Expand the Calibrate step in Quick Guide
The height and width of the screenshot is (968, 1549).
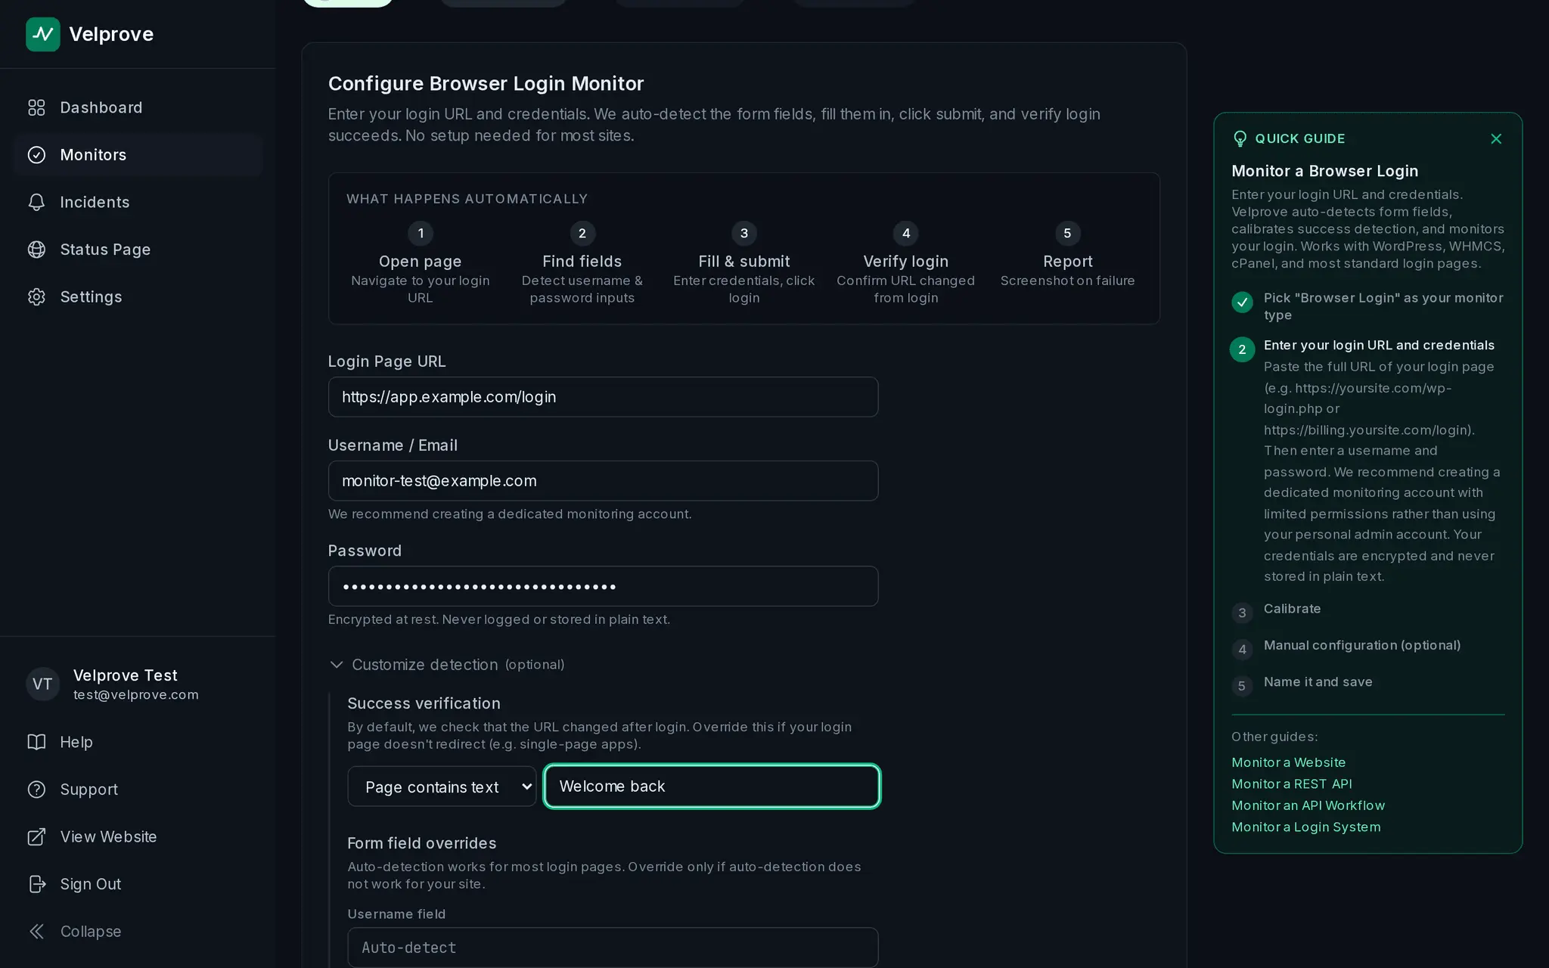[x=1291, y=610]
